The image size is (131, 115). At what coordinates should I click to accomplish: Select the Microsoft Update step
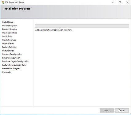tap(10, 25)
